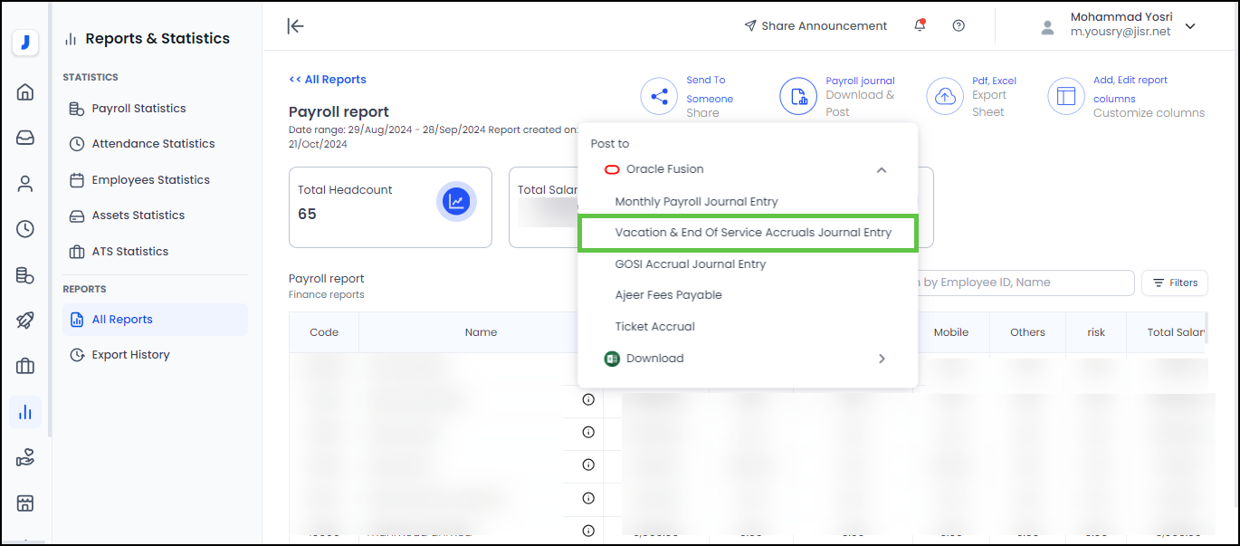Click the Total Headcount chart icon
The width and height of the screenshot is (1240, 546).
456,202
